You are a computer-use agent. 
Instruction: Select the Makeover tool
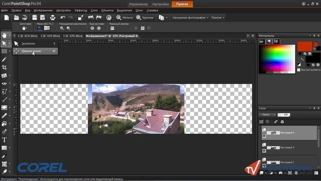[x=4, y=92]
